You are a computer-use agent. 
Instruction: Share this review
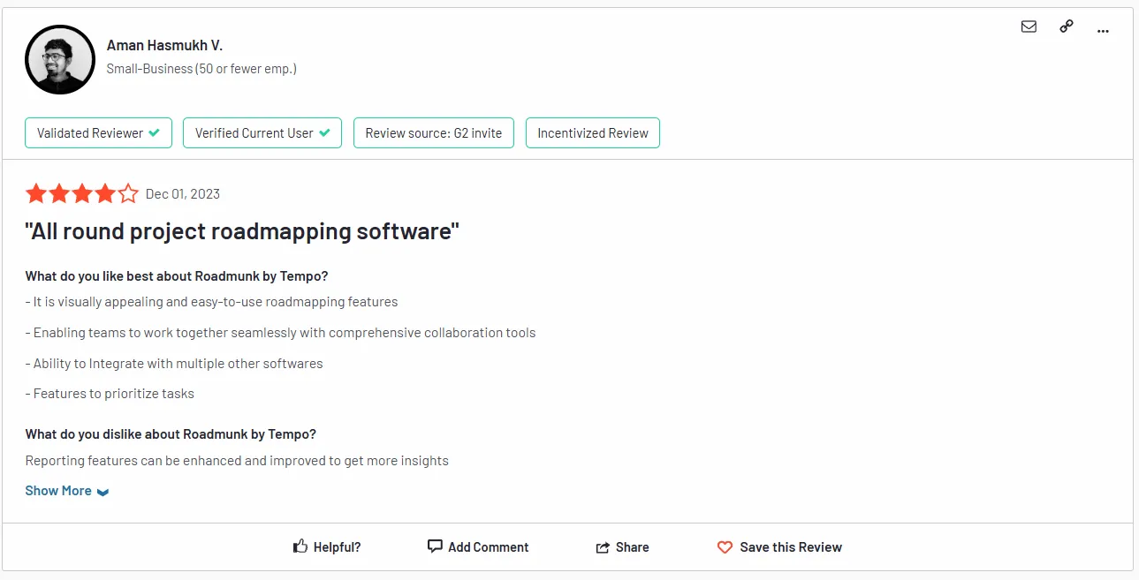623,547
